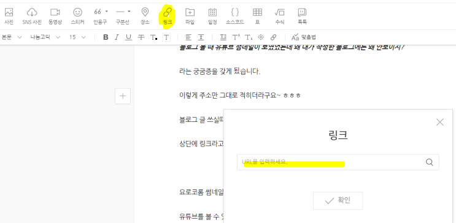Open the 톡톡 chat tool
456x223 pixels.
click(x=302, y=16)
